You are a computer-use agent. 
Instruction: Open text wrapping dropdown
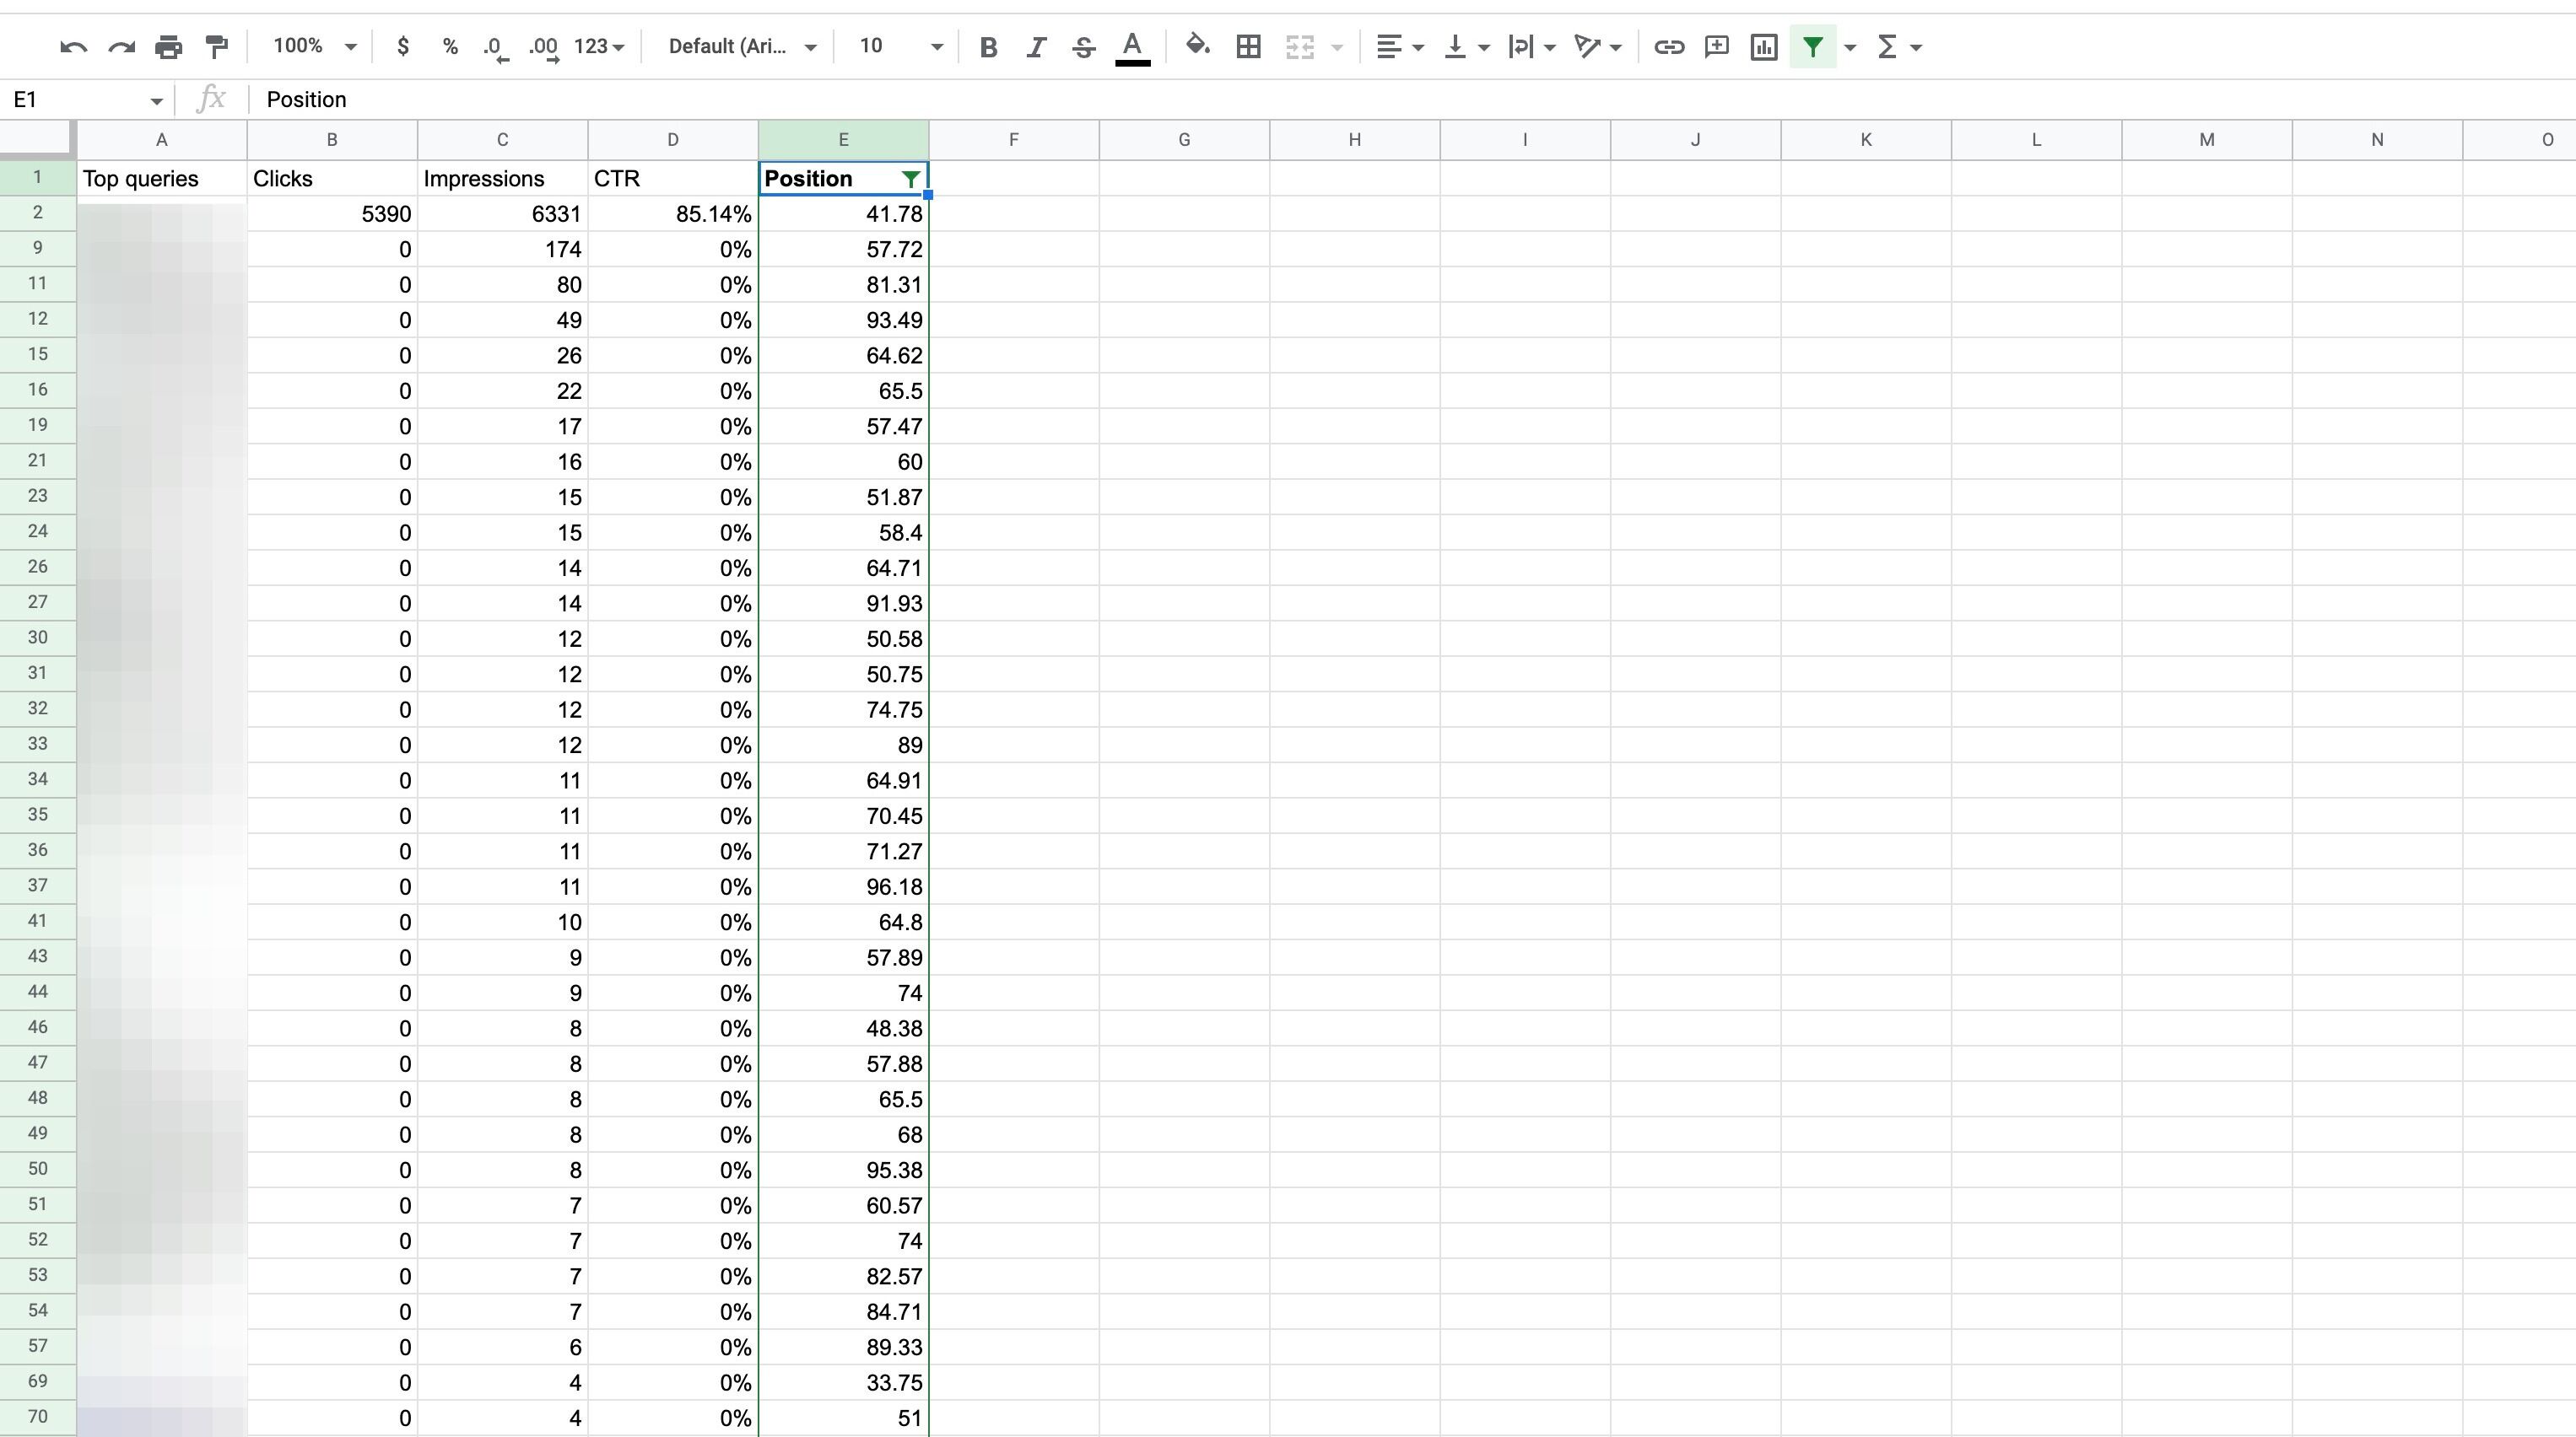(1531, 47)
